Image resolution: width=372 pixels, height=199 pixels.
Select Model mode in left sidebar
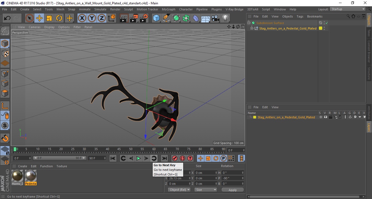[5, 43]
